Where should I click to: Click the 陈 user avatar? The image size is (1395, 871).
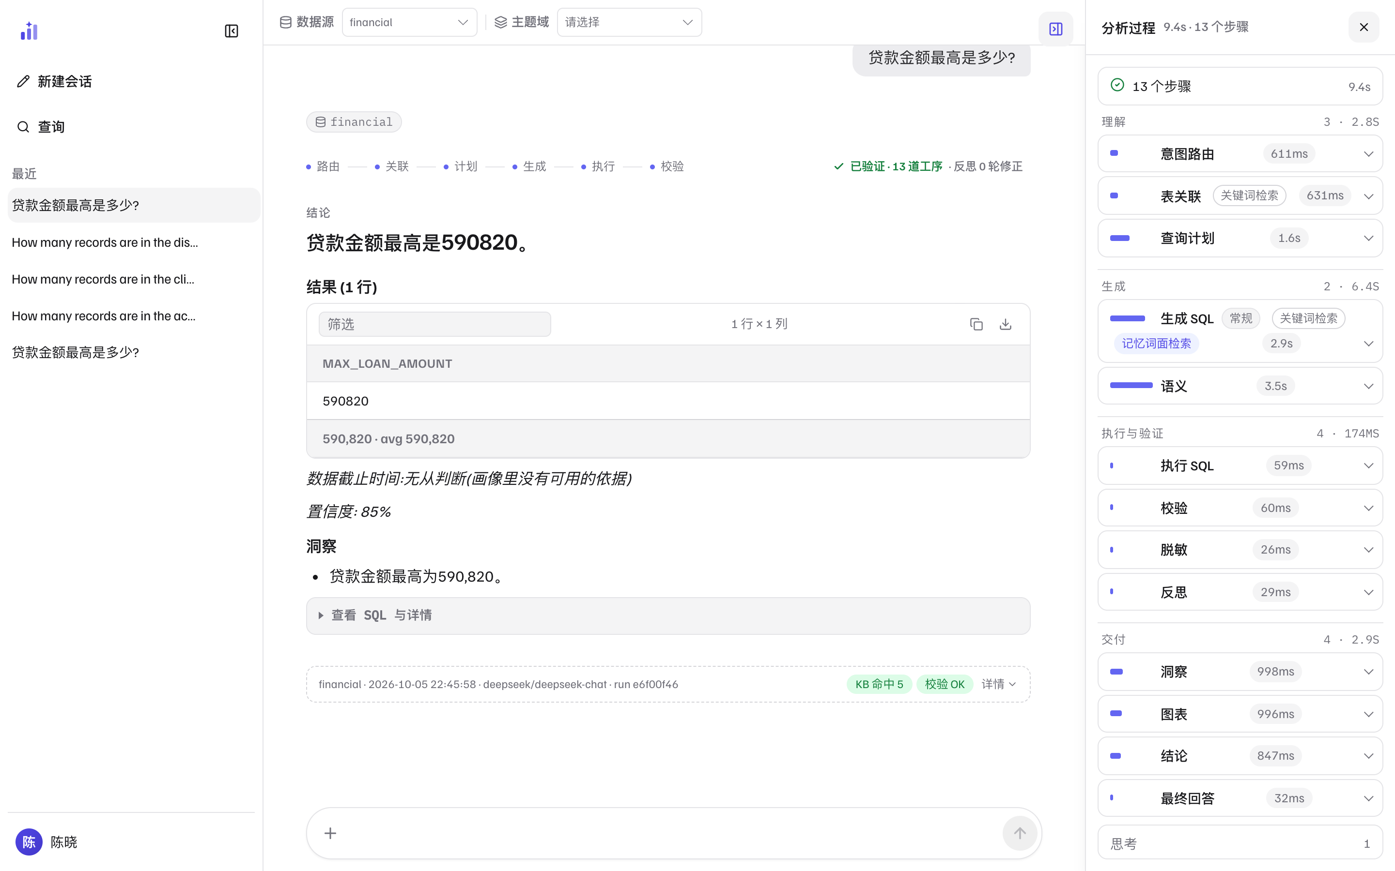(29, 841)
